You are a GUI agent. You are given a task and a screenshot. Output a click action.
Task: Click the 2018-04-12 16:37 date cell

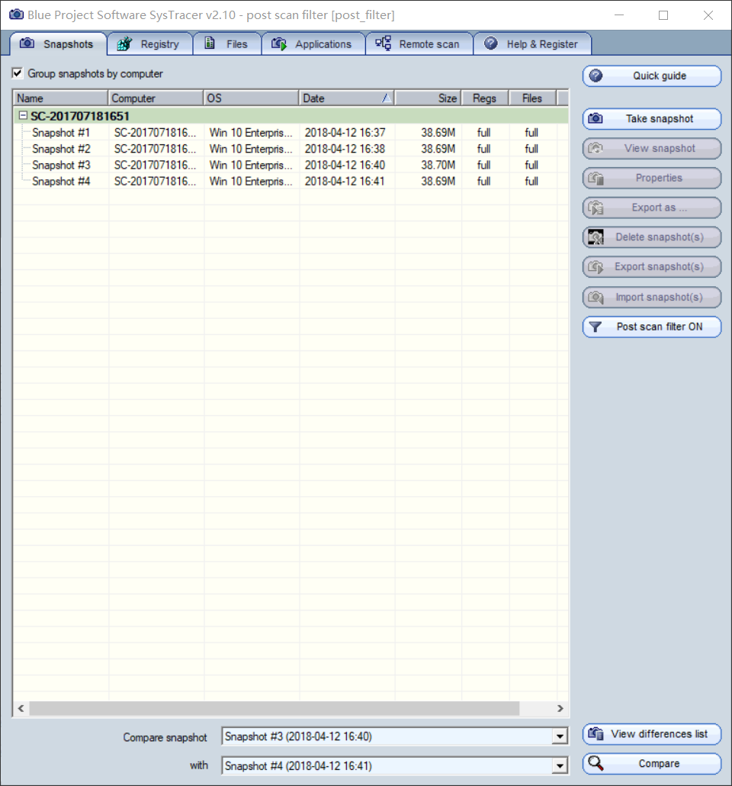click(345, 132)
